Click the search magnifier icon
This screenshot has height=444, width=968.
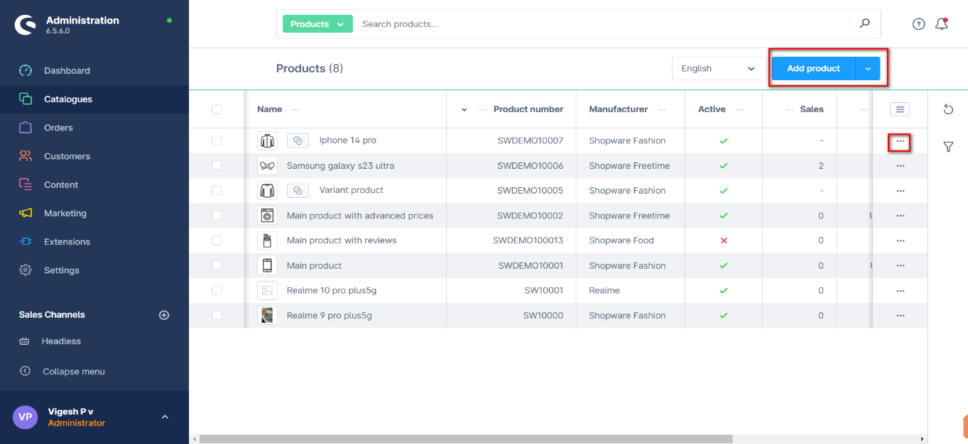click(864, 23)
